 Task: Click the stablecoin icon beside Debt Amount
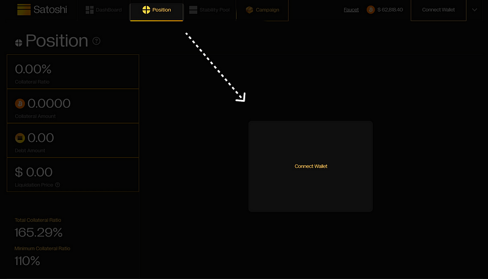[20, 138]
